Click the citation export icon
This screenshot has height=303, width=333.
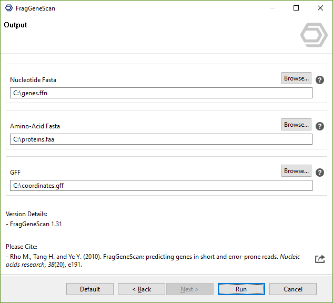[320, 259]
